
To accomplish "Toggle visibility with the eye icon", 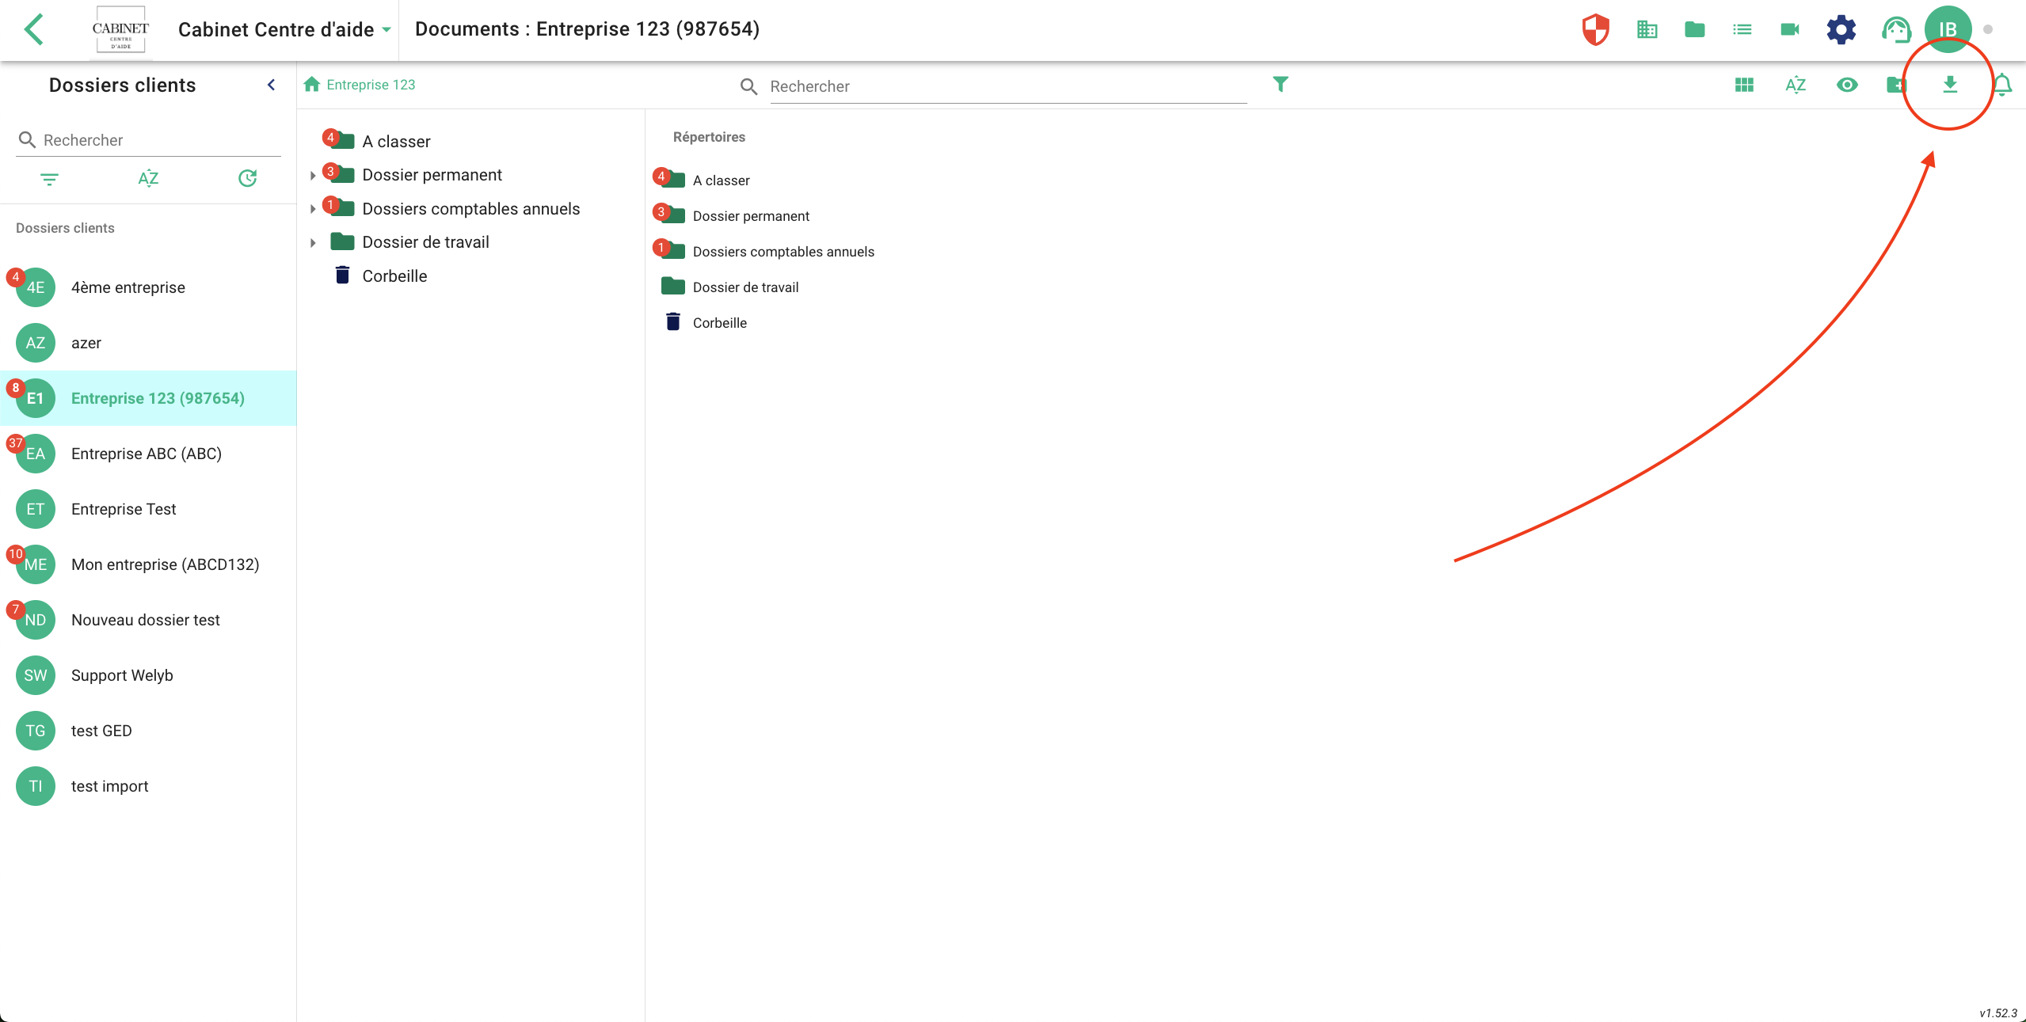I will tap(1847, 85).
